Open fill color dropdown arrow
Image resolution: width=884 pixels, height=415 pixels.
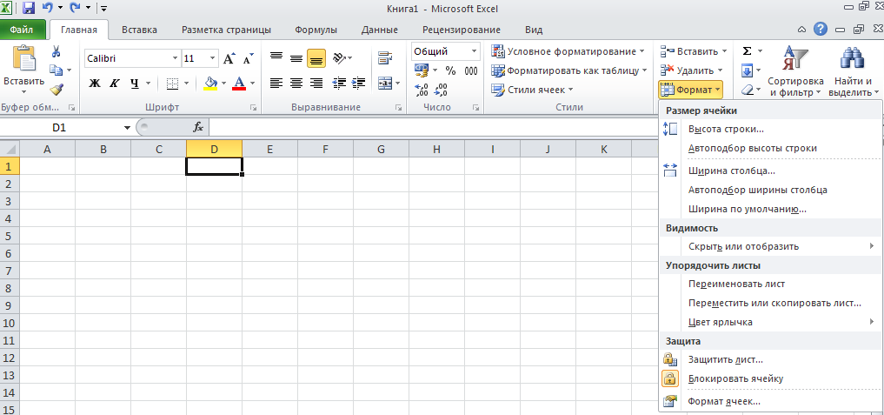tap(223, 84)
